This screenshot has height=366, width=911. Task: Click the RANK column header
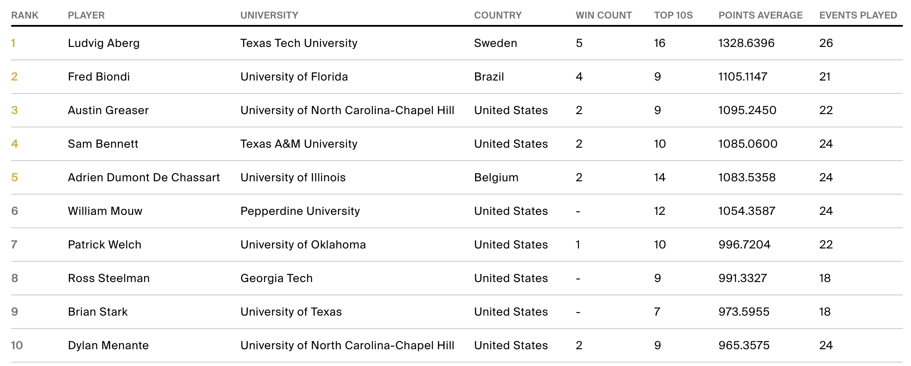pos(25,16)
